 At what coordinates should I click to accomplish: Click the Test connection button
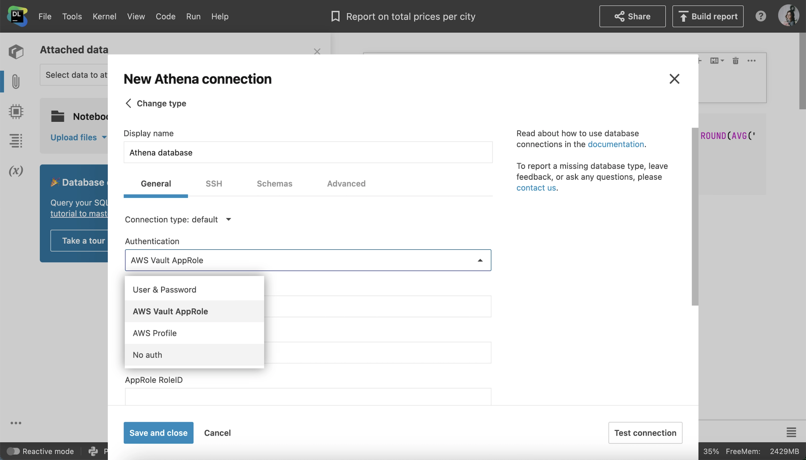[x=645, y=433]
